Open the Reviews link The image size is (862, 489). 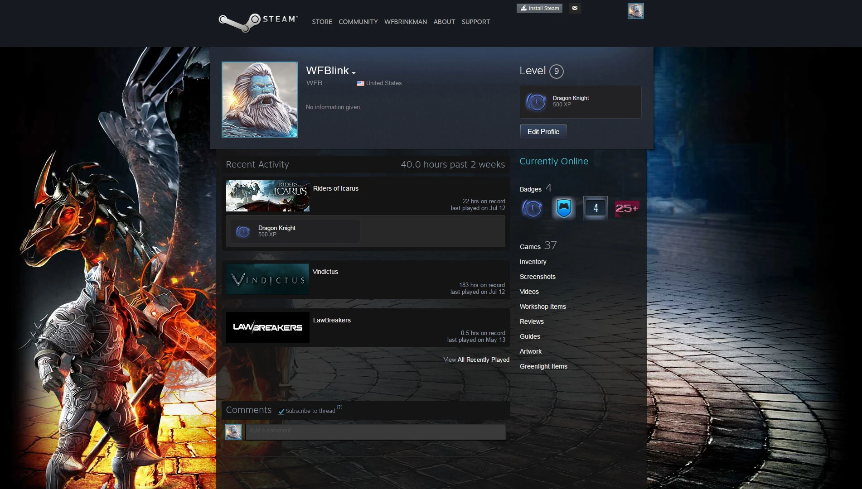coord(532,321)
